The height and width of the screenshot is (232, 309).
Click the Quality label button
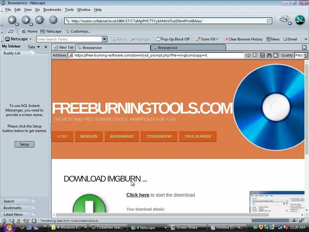287,56
